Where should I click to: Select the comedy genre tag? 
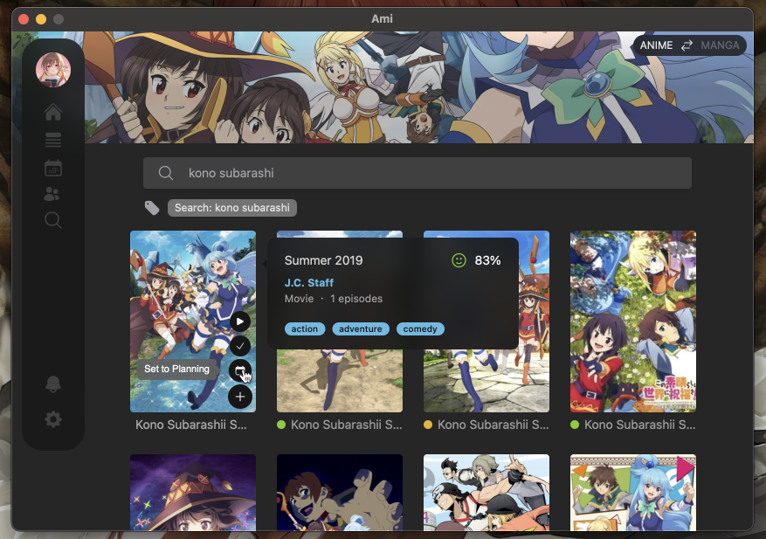coord(420,328)
